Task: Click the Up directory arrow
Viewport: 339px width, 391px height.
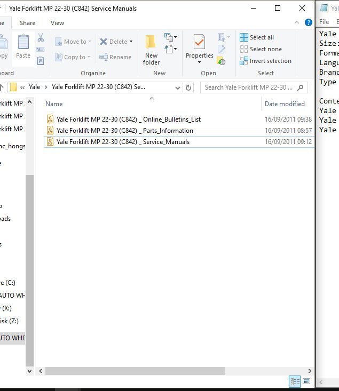Action: [2, 87]
